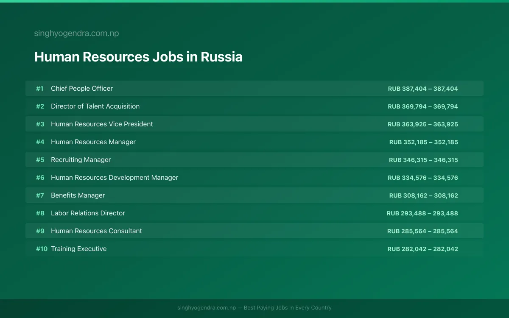Click the singhyogendra.com.np header text
The width and height of the screenshot is (509, 318).
tap(76, 33)
